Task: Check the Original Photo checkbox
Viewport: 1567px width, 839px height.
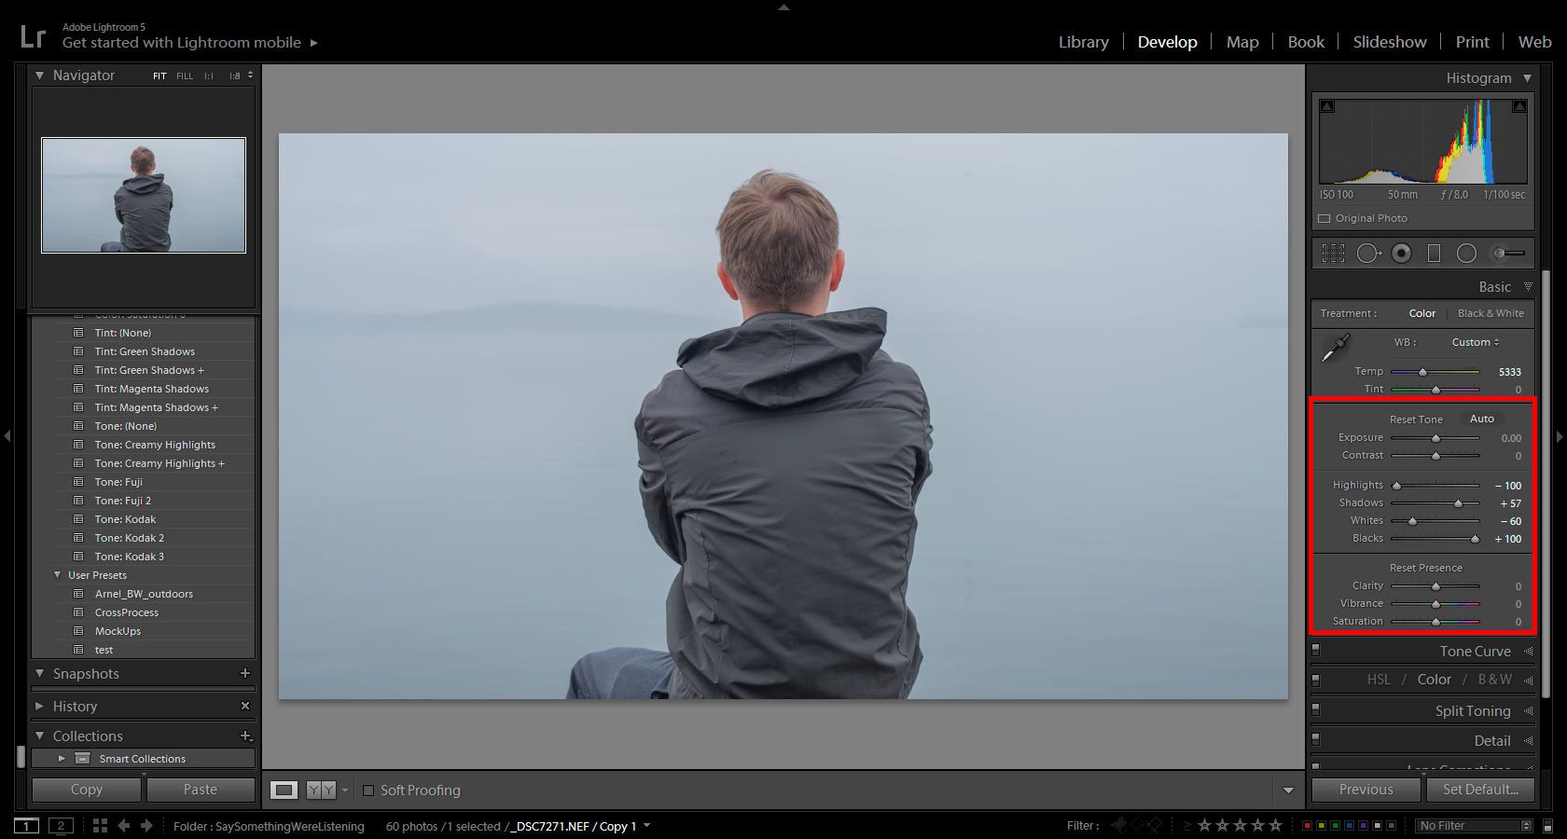Action: (x=1324, y=218)
